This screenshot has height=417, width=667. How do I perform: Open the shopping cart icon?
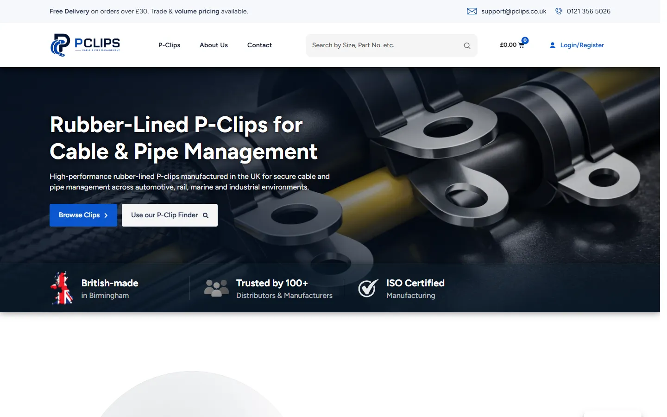point(522,45)
